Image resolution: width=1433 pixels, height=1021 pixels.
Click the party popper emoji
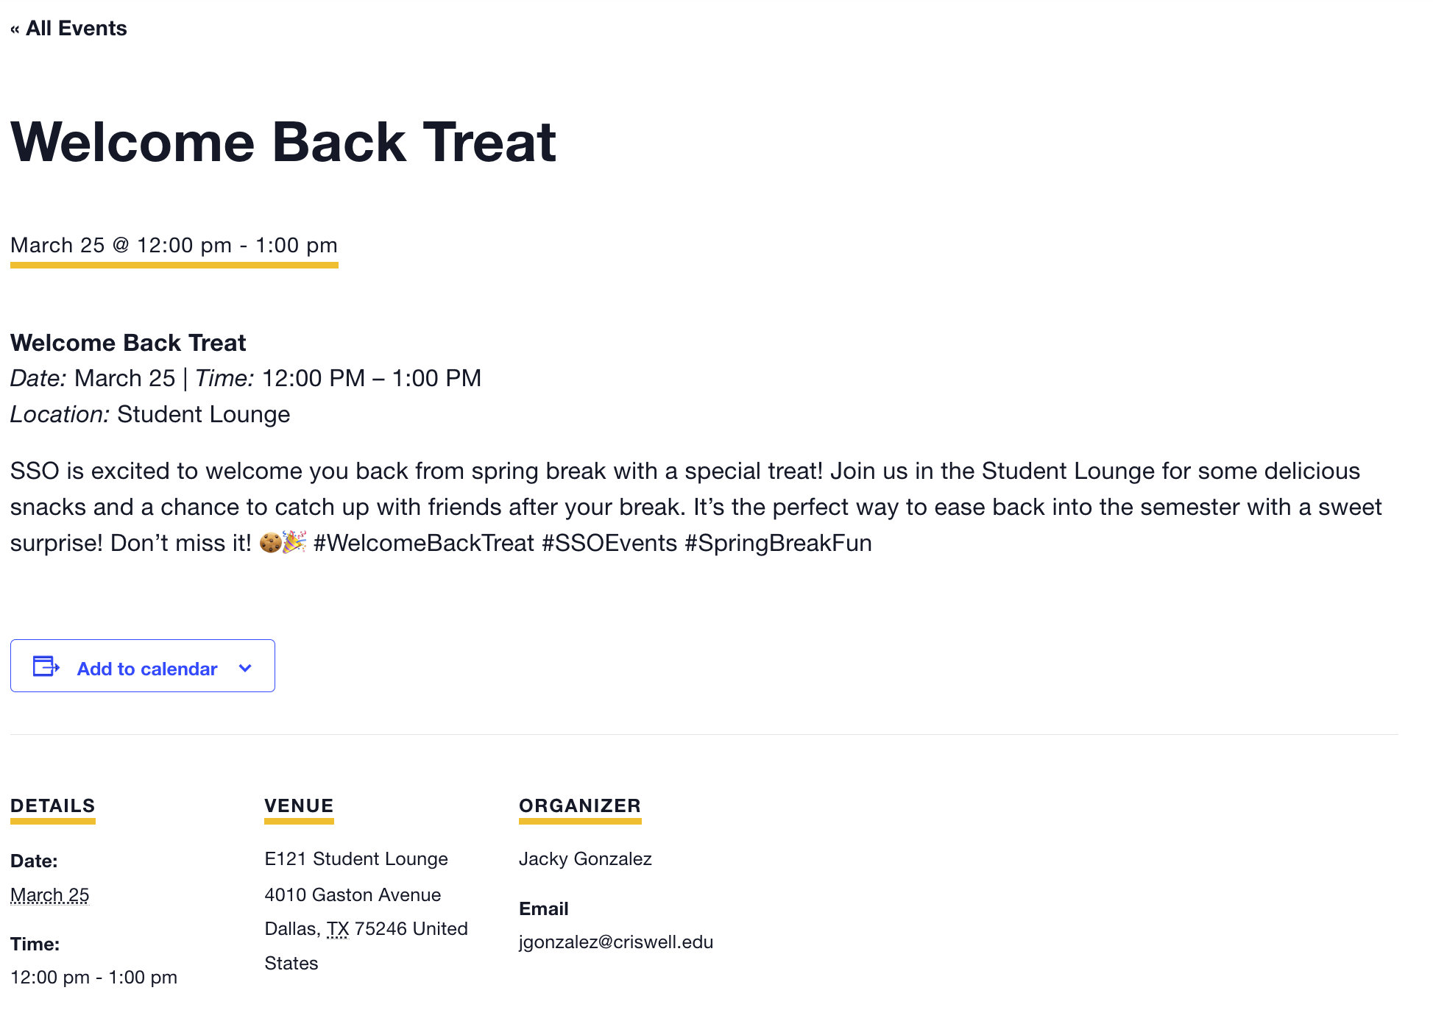tap(294, 543)
